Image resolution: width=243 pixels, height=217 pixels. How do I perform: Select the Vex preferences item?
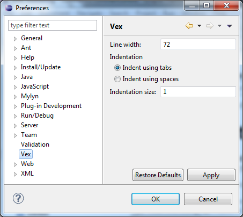(x=26, y=154)
